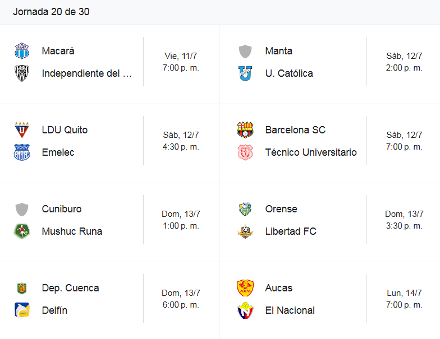The width and height of the screenshot is (440, 339).
Task: Click the El Nacional crest
Action: point(245,310)
